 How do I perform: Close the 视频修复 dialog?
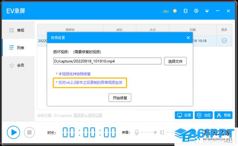188,38
